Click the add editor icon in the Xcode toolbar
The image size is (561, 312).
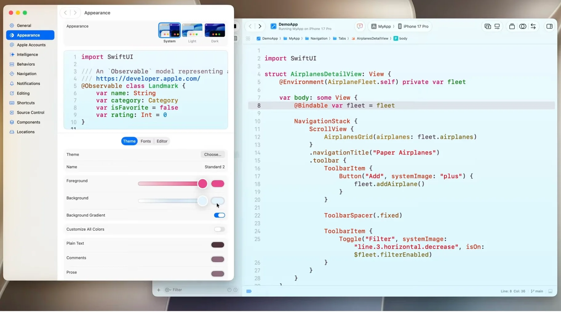pos(487,26)
